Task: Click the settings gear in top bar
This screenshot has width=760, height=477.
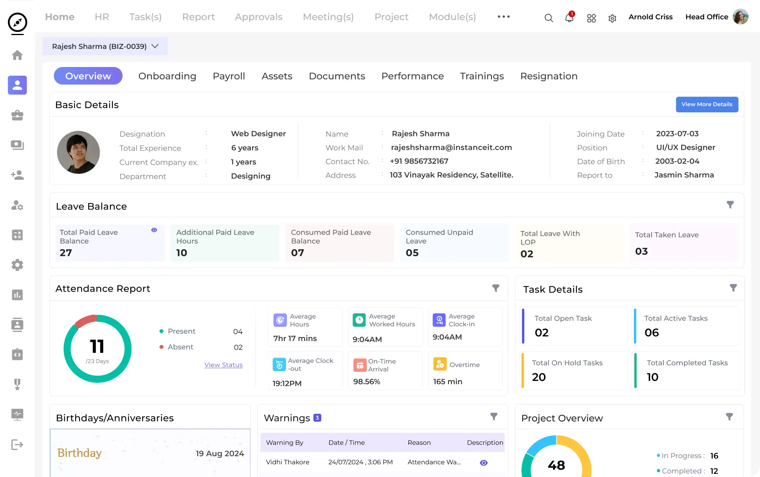Action: pos(612,18)
